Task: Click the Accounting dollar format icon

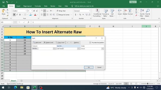Action: (x=75, y=15)
